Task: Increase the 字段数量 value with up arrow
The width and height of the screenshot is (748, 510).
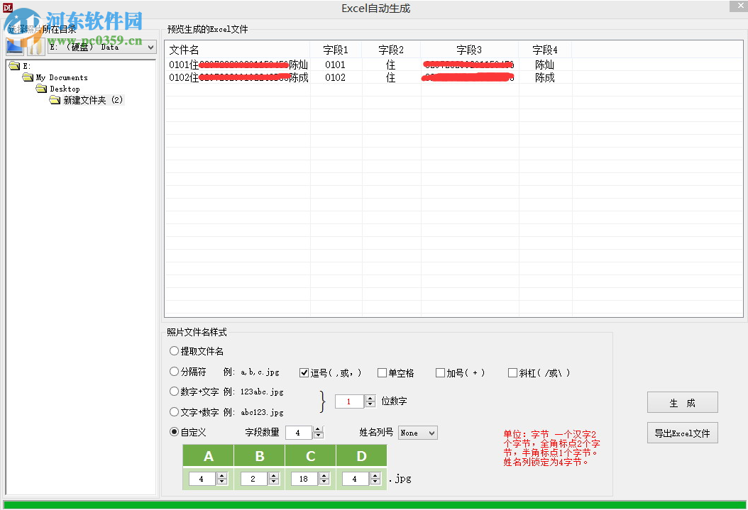Action: [318, 428]
